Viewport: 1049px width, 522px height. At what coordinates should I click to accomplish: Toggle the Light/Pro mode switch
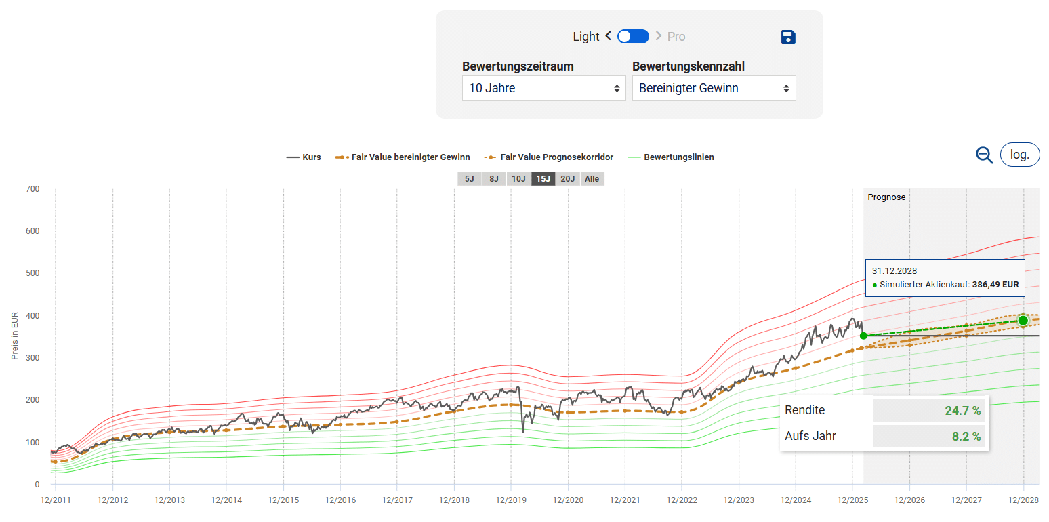tap(633, 37)
